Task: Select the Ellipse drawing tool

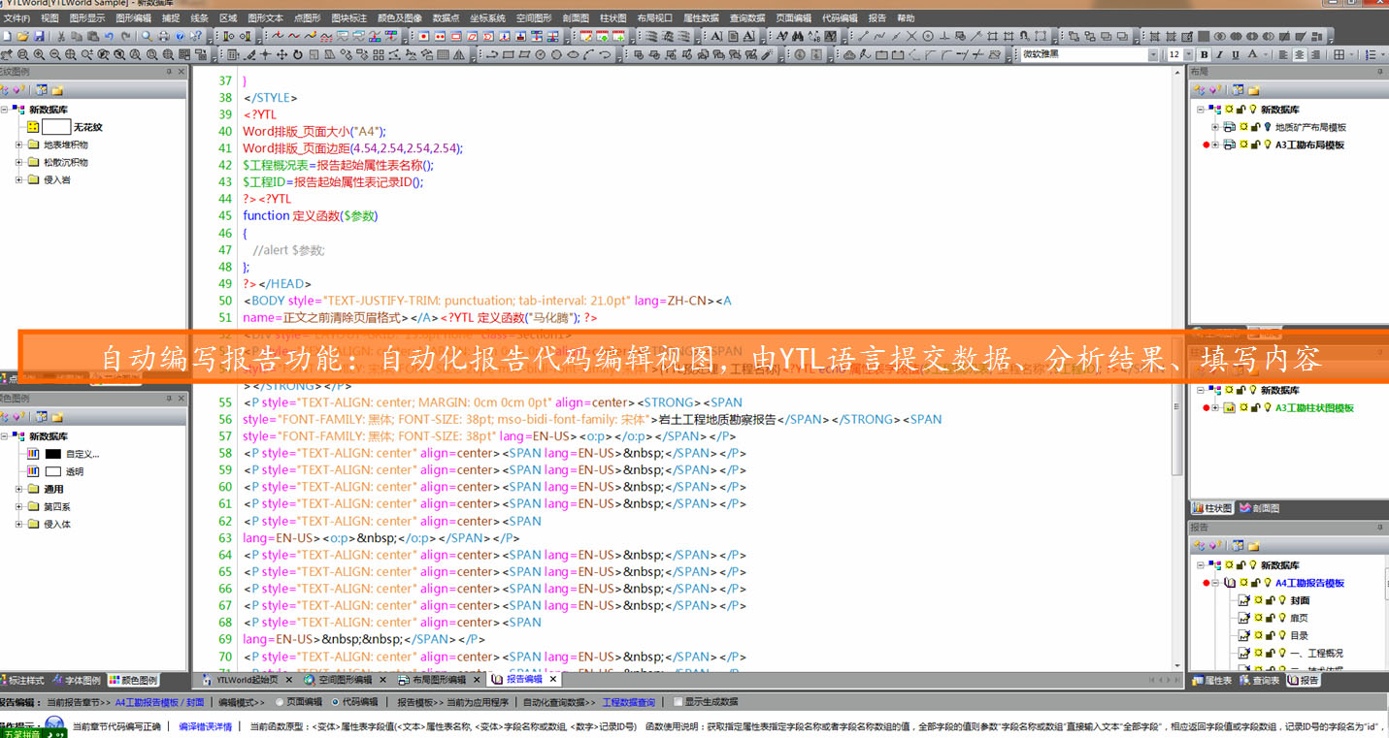Action: [x=571, y=54]
